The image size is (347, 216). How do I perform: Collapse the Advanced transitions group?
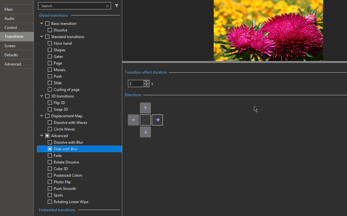pyautogui.click(x=41, y=136)
